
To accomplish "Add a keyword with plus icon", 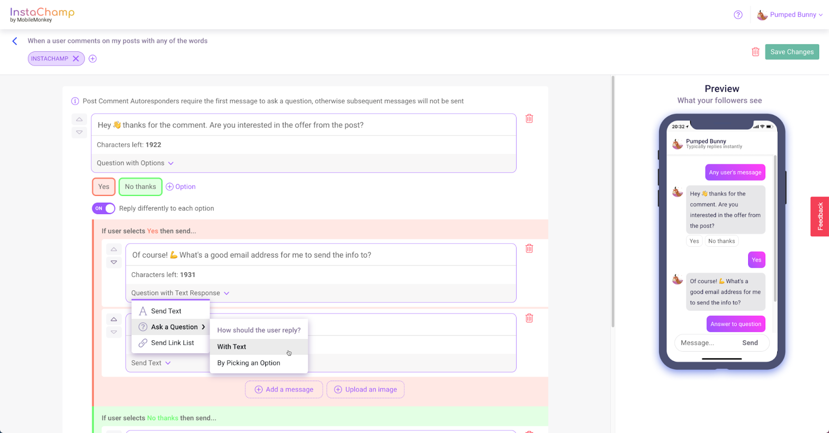I will click(x=93, y=59).
